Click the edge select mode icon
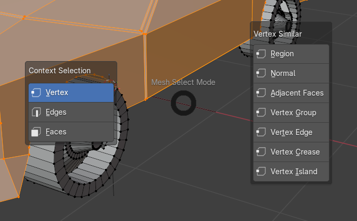Image resolution: width=357 pixels, height=221 pixels. coord(36,112)
